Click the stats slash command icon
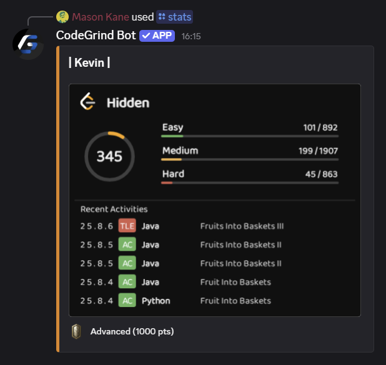The height and width of the screenshot is (365, 386). 162,17
